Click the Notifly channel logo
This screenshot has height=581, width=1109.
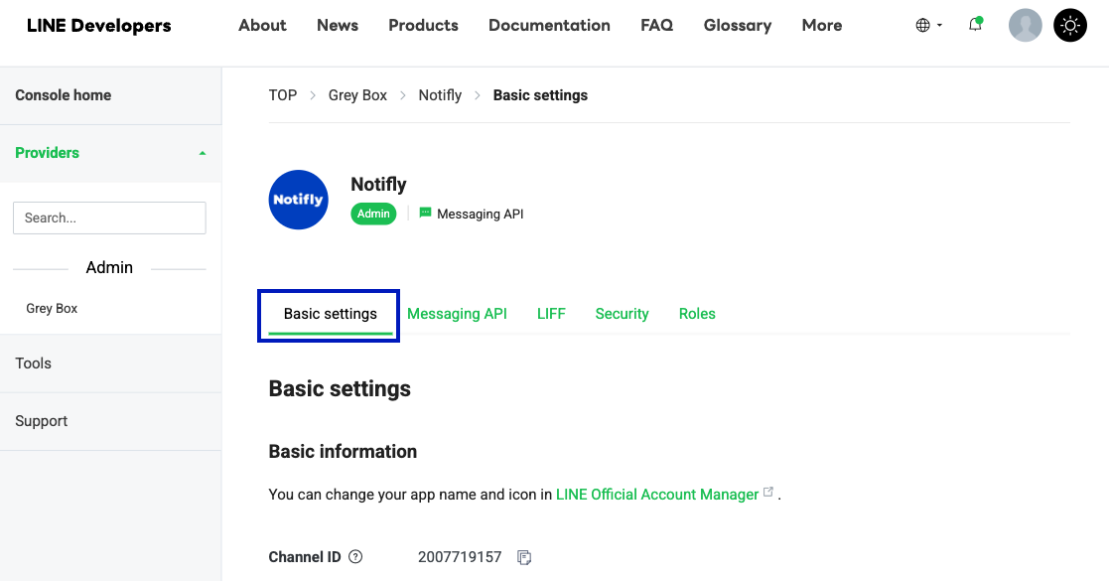pos(298,200)
